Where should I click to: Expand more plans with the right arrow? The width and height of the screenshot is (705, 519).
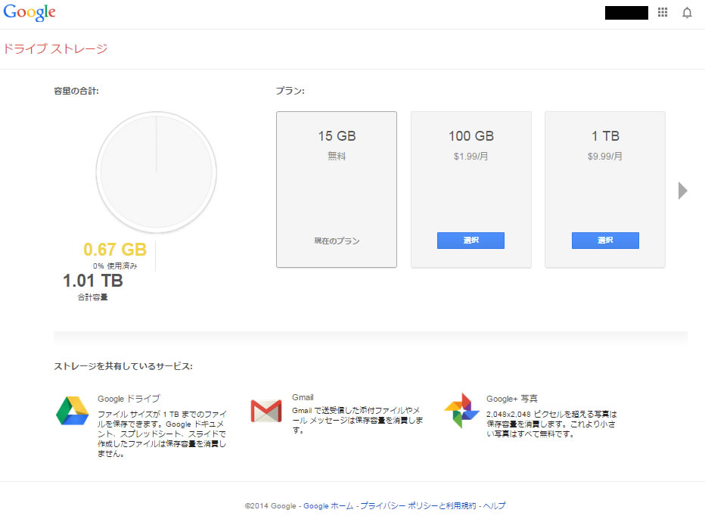pyautogui.click(x=682, y=191)
